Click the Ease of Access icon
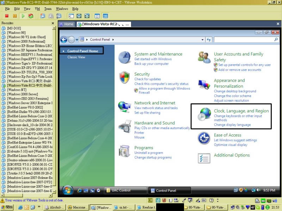Image resolution: width=282 pixels, height=211 pixels. pos(204,138)
